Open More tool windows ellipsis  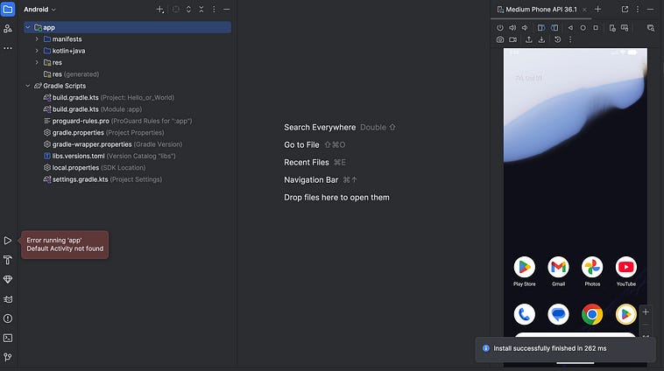click(x=8, y=48)
